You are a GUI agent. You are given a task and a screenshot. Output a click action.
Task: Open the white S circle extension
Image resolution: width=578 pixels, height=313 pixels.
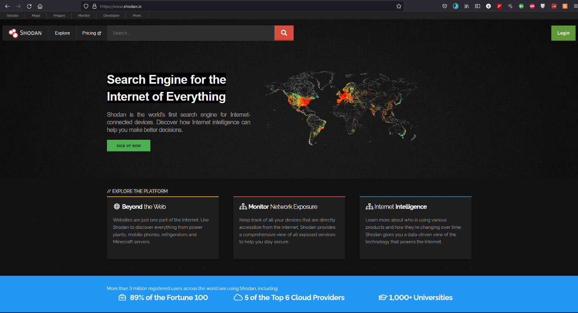(489, 6)
